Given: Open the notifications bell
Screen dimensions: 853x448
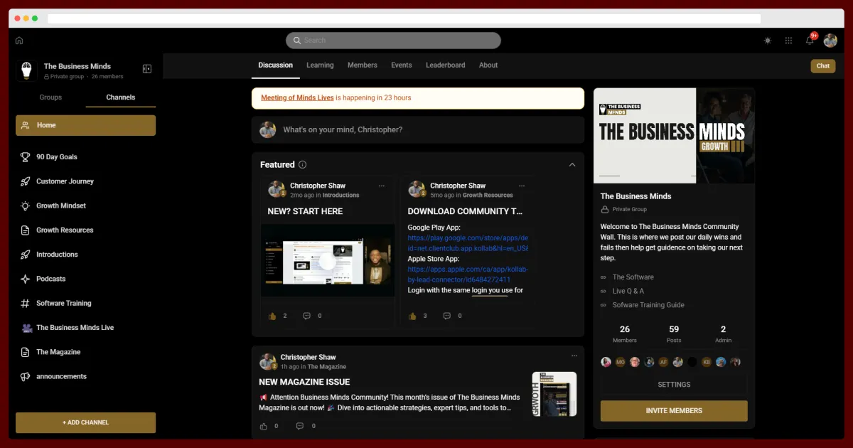Looking at the screenshot, I should click(810, 41).
